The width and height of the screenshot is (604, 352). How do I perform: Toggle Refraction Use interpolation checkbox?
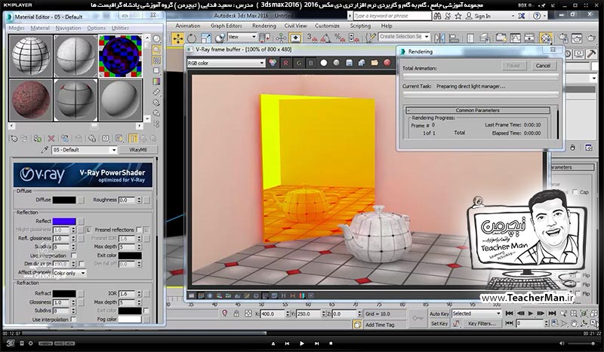click(x=73, y=320)
